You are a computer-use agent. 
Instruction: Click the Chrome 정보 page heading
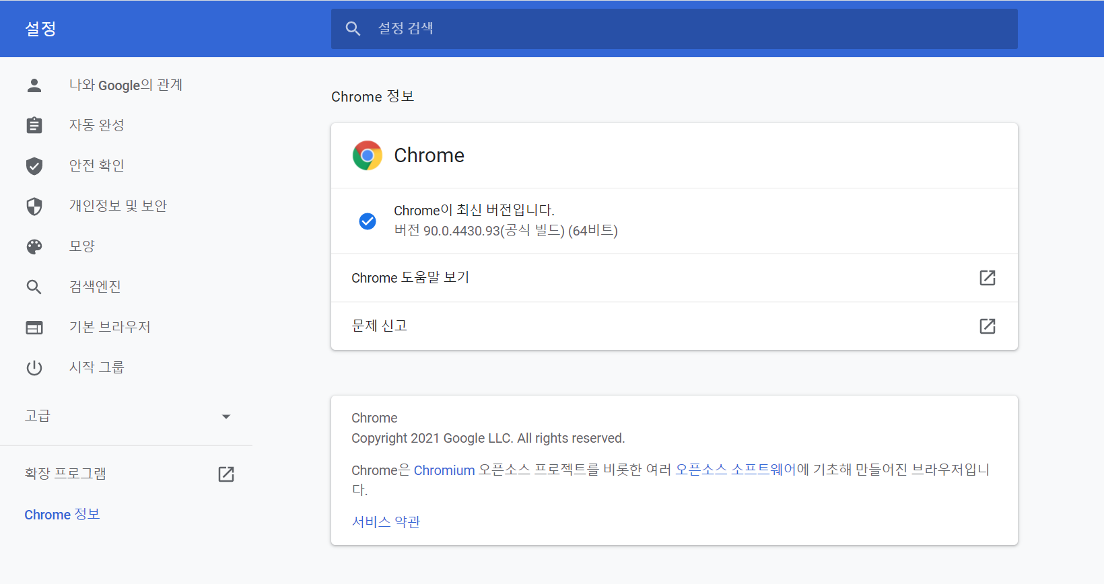pos(372,96)
